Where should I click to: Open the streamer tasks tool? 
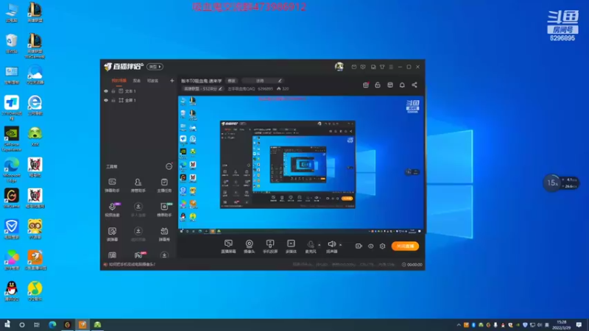pos(164,185)
